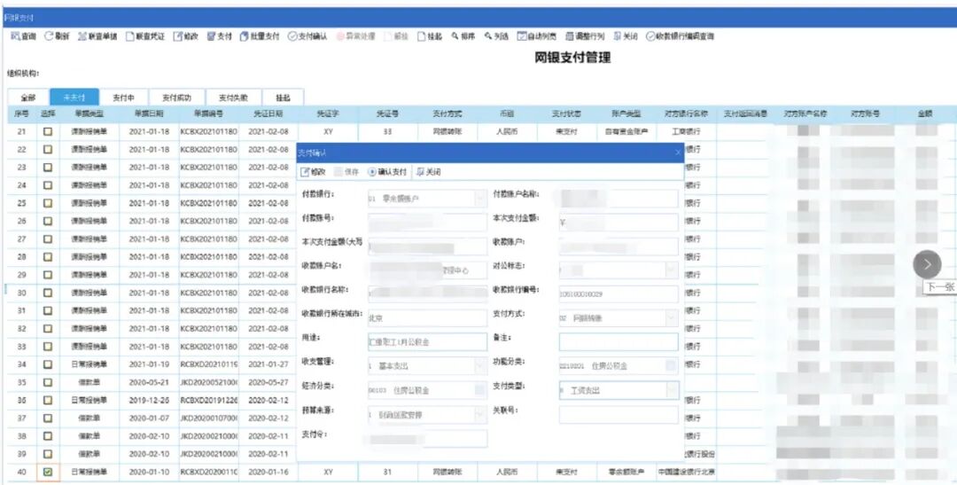Viewport: 957px width, 485px height.
Task: Expand the 支付方式 dropdown in dialog
Action: tap(672, 318)
